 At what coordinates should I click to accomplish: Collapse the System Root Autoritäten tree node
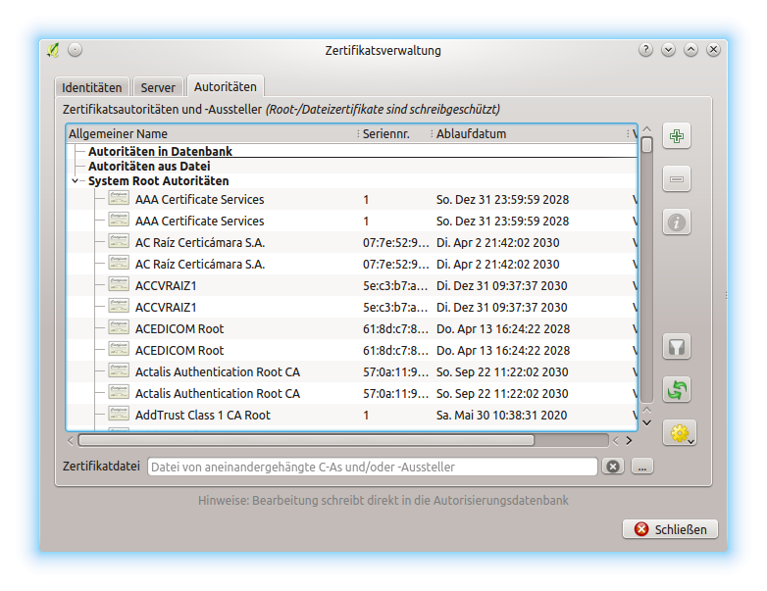[76, 181]
